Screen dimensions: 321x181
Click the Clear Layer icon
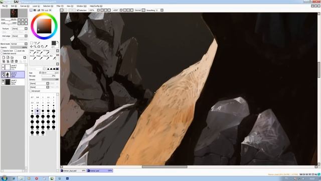(x=12, y=61)
